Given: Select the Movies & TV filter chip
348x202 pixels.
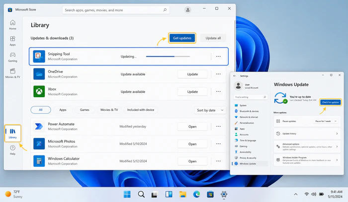Looking at the screenshot, I should 109,110.
